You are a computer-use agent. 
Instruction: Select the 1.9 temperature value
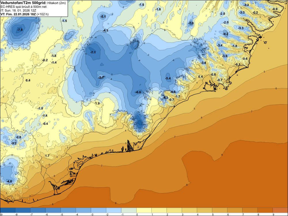click(97, 103)
